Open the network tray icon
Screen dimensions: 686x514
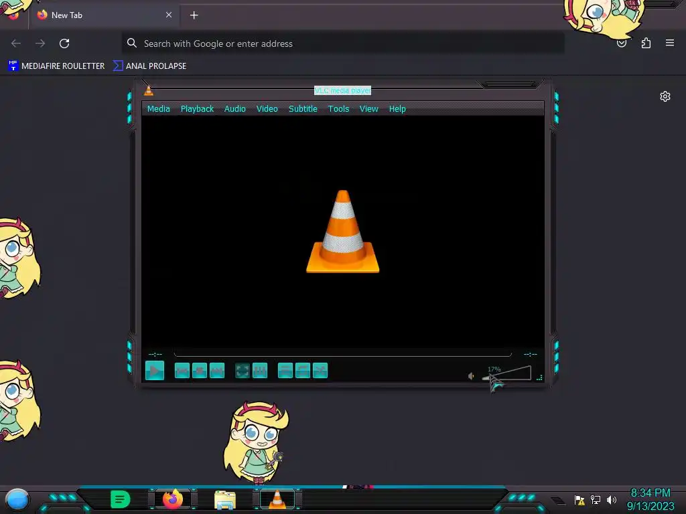tap(596, 499)
